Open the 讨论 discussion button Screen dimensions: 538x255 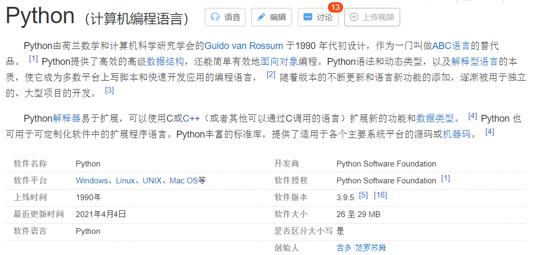point(318,17)
